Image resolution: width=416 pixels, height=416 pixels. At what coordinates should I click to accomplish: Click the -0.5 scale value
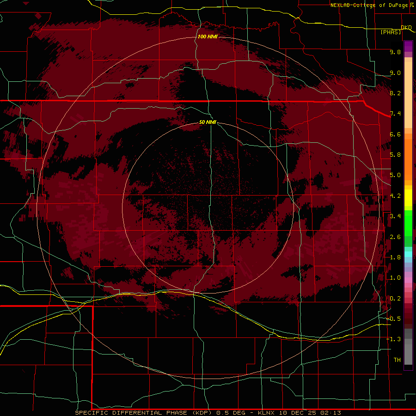point(393,319)
